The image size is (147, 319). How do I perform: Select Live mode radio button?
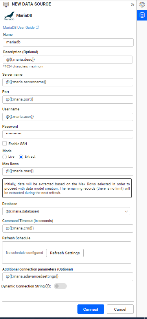pos(4,157)
